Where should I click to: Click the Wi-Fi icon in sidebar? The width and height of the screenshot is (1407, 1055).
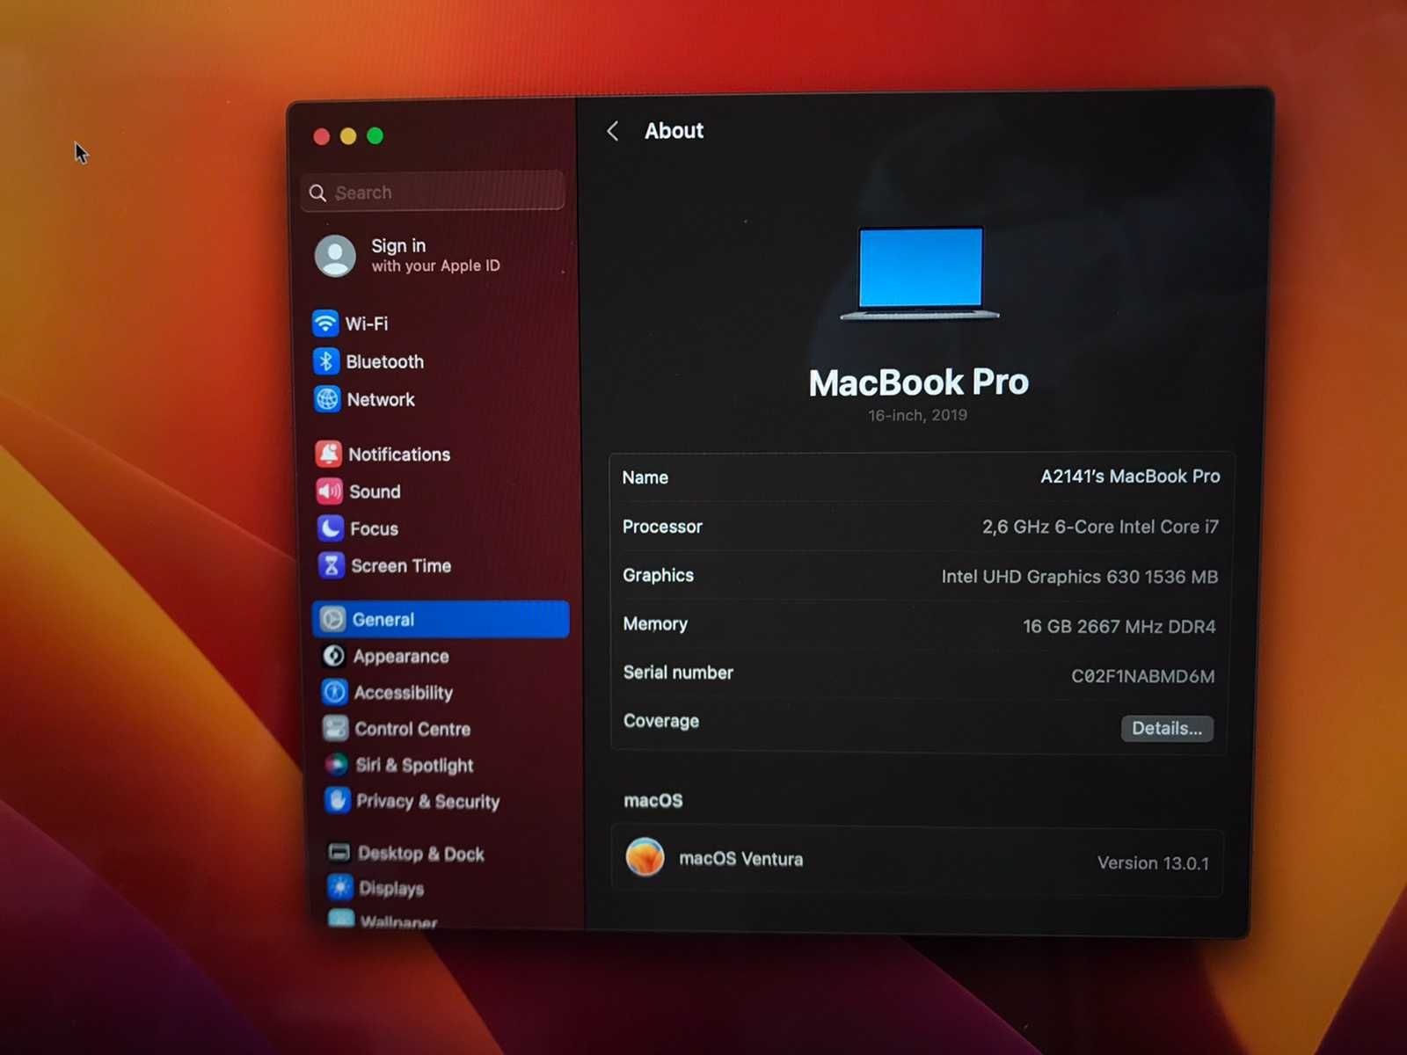[325, 324]
